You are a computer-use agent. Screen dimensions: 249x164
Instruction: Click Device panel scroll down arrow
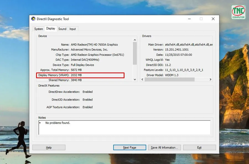[x=135, y=80]
